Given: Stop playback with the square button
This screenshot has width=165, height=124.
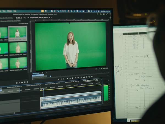Looking at the screenshot, I should tap(73, 78).
